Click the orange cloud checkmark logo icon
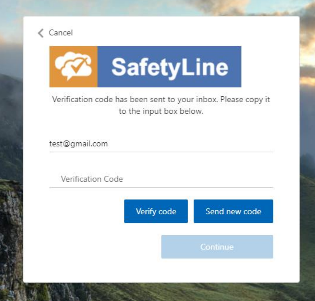 click(73, 67)
